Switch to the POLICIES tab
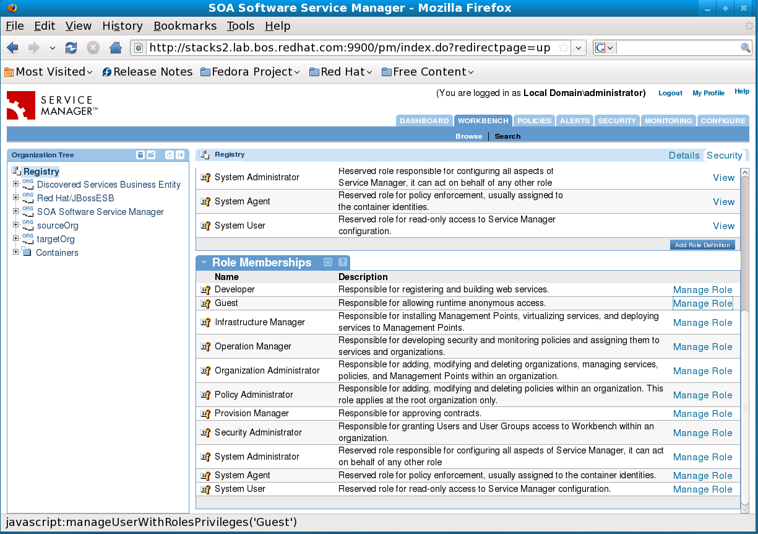This screenshot has width=758, height=534. [x=534, y=121]
